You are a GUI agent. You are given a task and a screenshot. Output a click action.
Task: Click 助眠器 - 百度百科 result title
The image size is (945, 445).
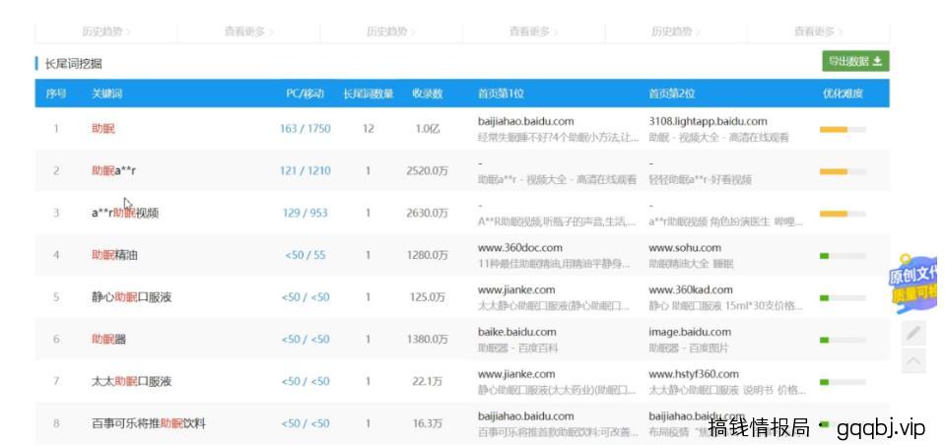(x=517, y=349)
